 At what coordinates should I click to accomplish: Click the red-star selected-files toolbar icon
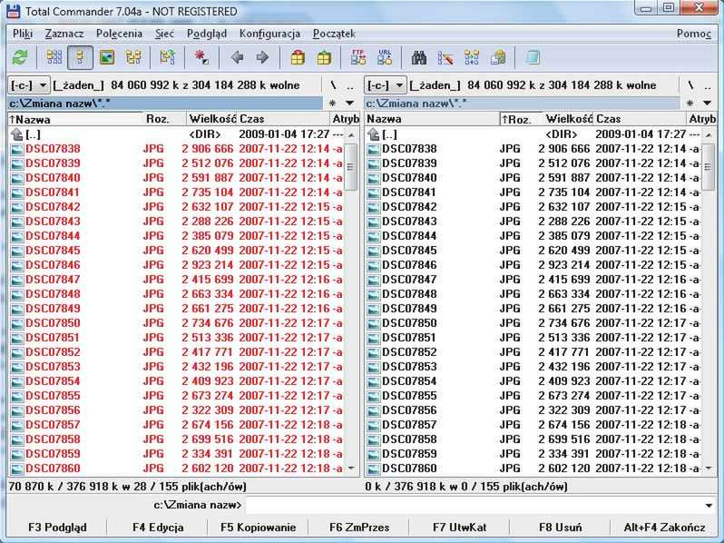click(201, 58)
